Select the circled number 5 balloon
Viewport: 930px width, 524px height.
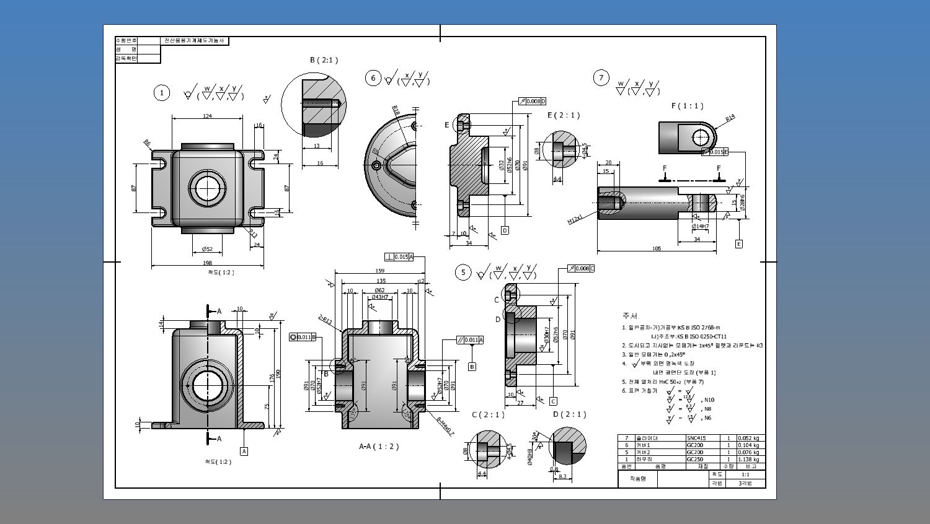pos(463,273)
